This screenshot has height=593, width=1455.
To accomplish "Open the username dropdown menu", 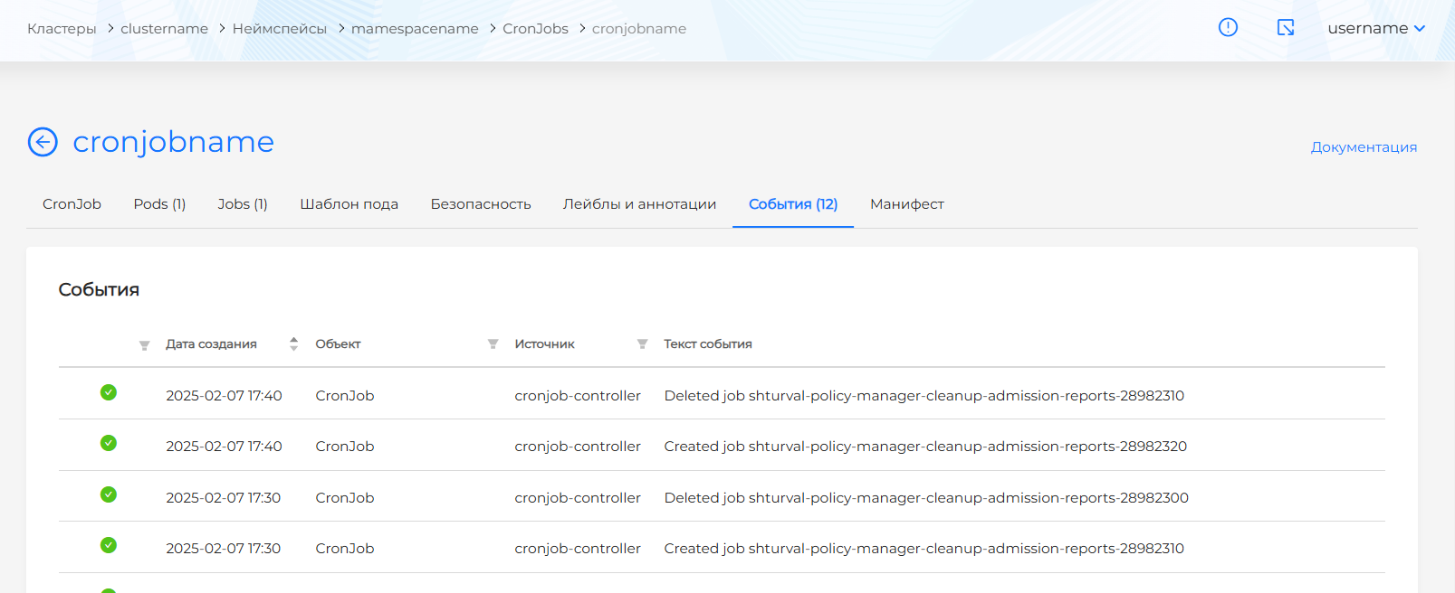I will (1375, 28).
